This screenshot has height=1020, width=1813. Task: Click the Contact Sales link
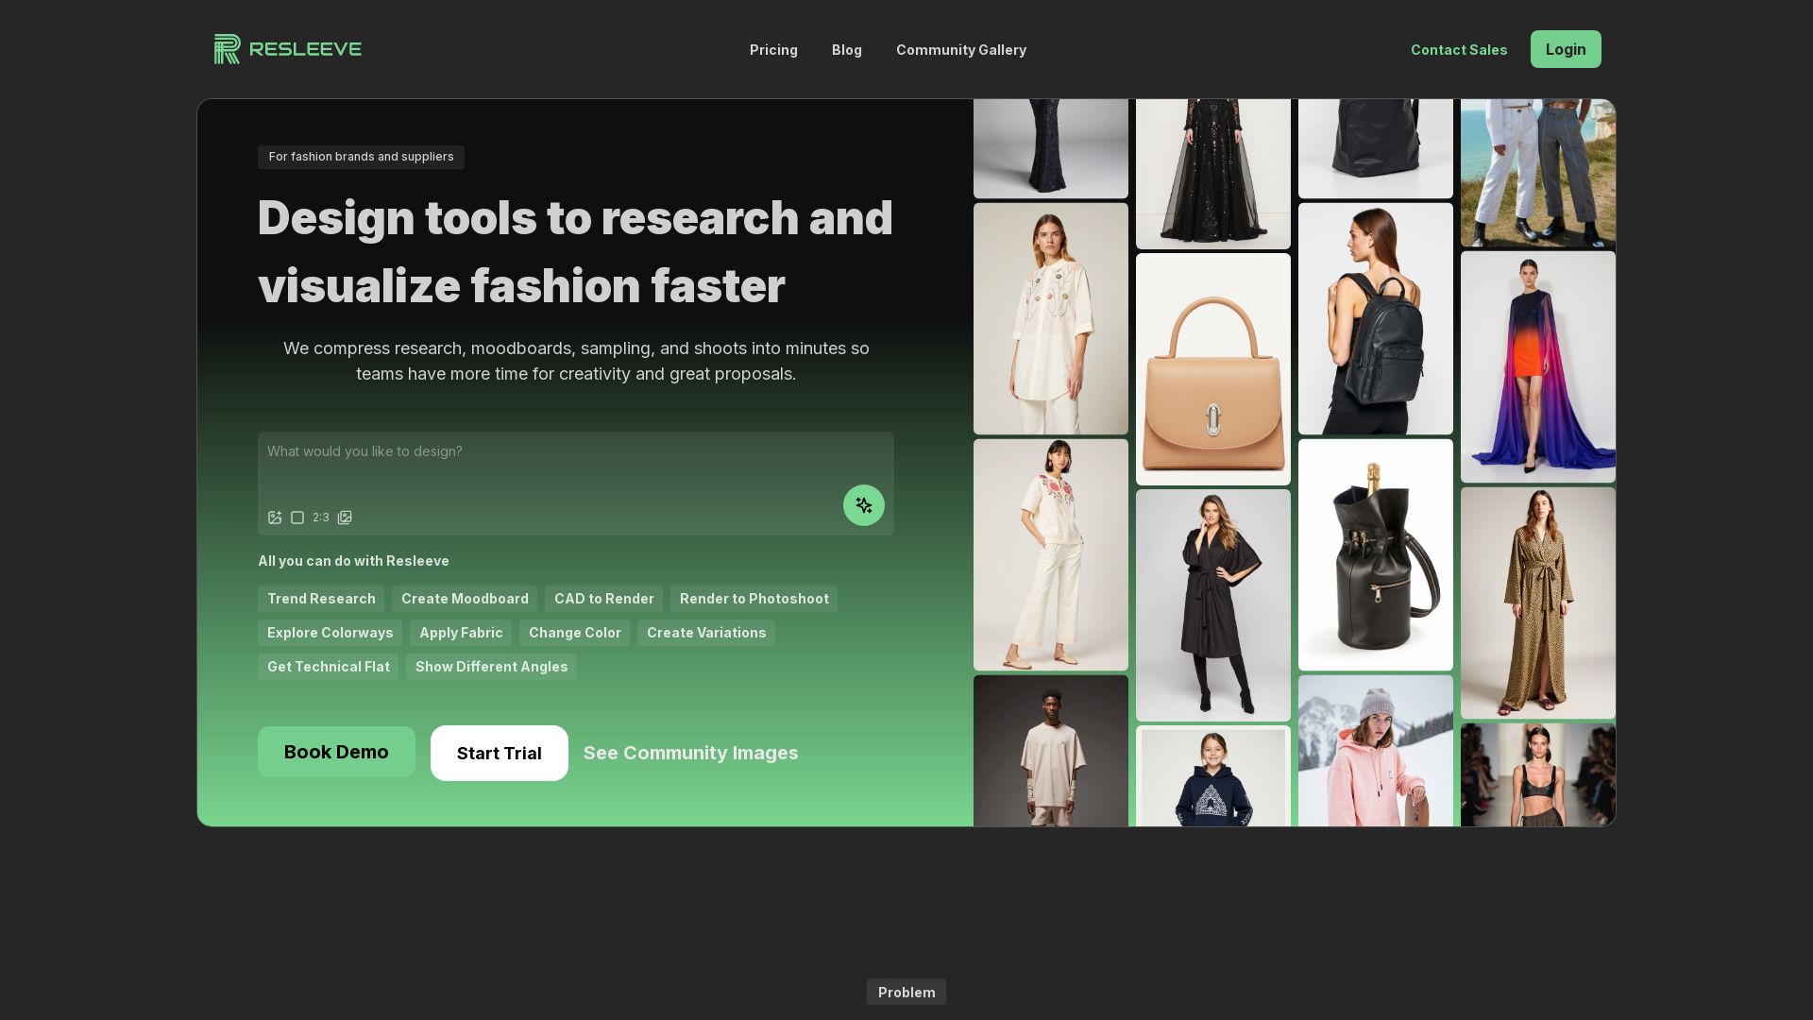(1458, 50)
